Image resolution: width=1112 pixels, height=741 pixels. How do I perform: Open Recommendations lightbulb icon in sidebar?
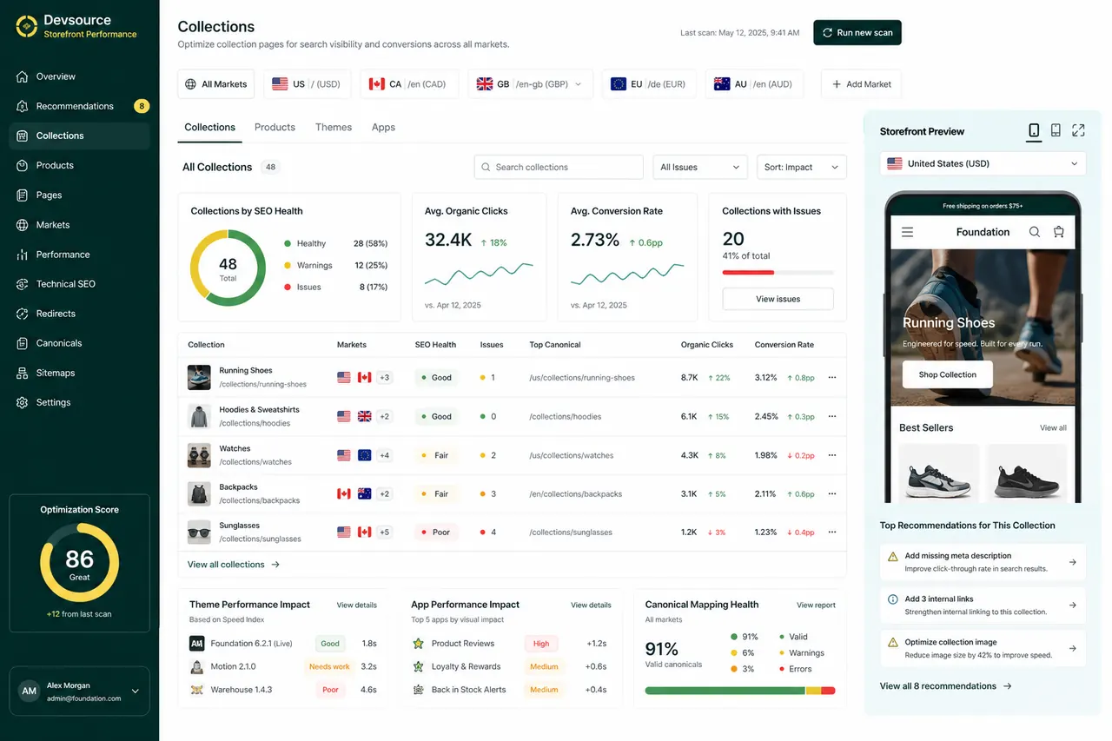click(x=23, y=106)
